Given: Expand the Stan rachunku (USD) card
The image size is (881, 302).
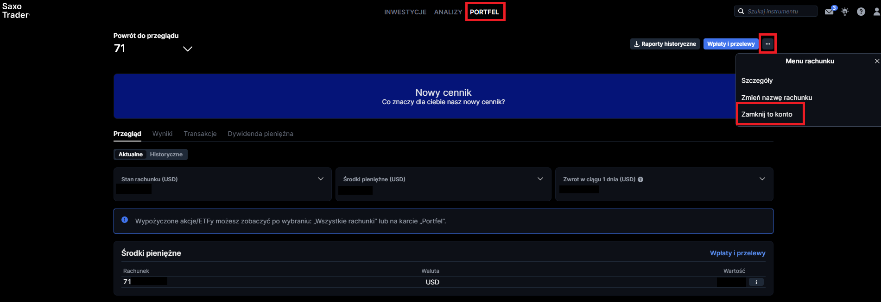Looking at the screenshot, I should click(320, 179).
